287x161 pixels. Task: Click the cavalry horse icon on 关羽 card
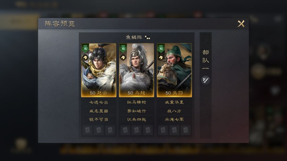point(161,58)
